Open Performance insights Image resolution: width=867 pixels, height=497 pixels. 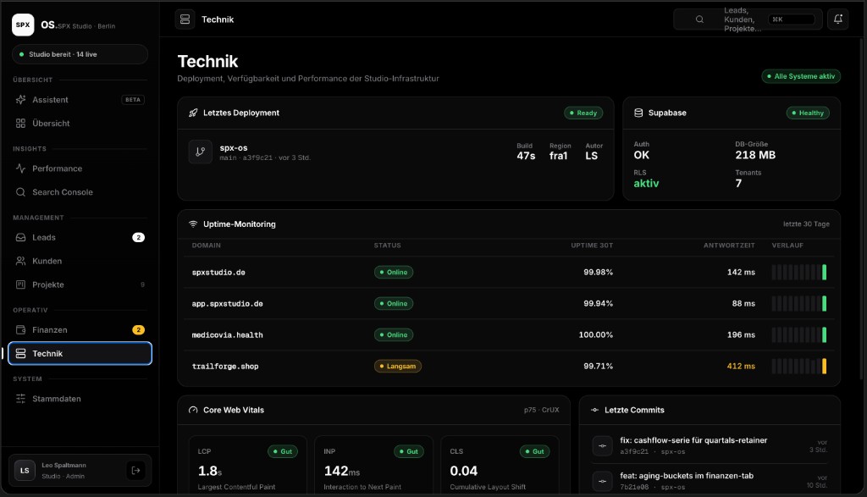80,168
